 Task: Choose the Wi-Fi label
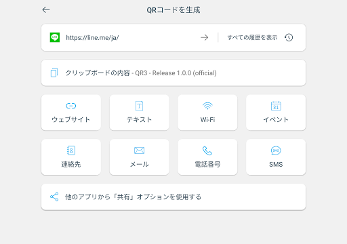[x=207, y=119]
